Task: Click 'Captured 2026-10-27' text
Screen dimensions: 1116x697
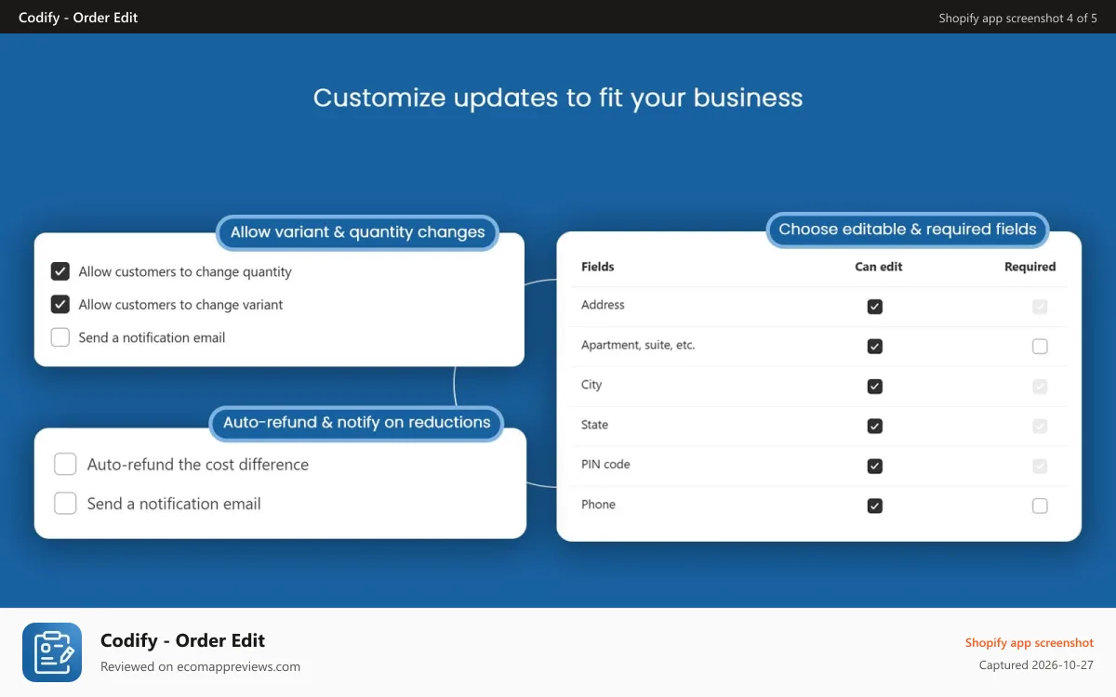Action: click(x=1036, y=665)
